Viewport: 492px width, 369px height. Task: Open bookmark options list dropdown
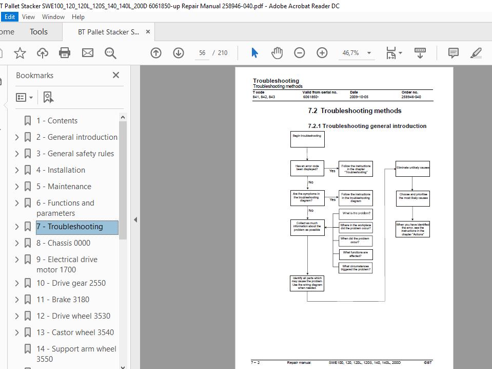click(25, 98)
